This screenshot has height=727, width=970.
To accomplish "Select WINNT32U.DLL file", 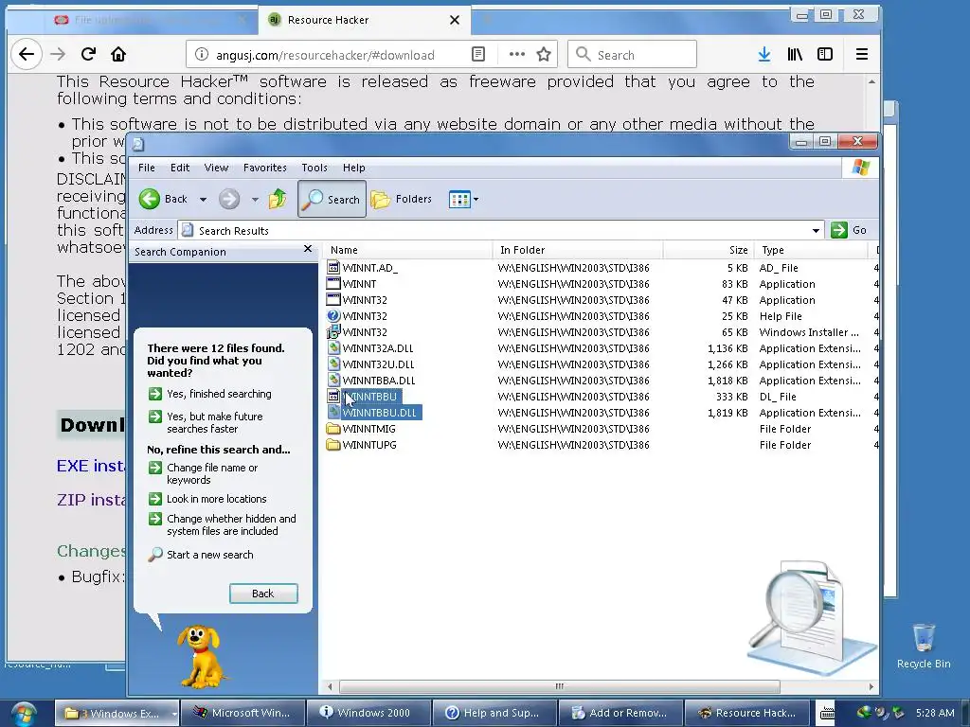I will tap(378, 364).
